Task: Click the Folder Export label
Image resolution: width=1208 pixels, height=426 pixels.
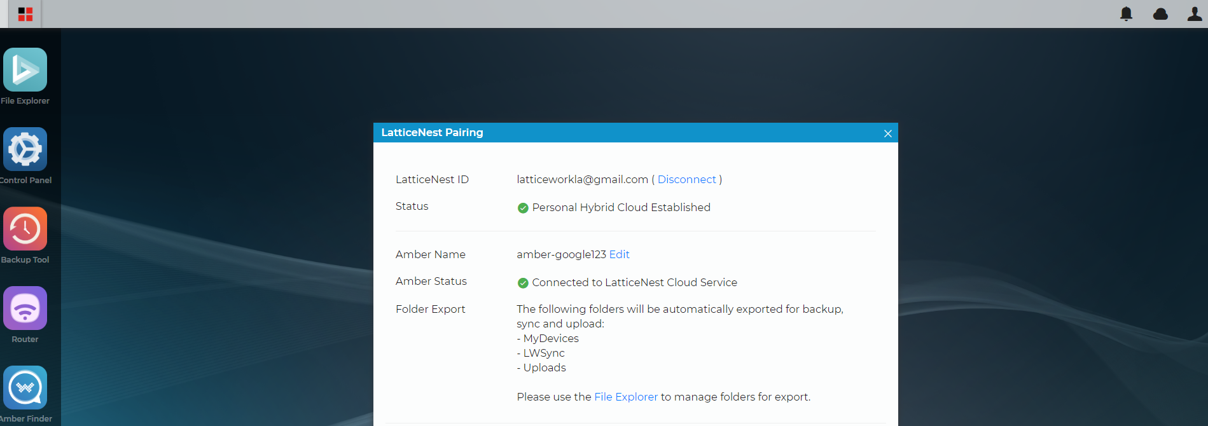Action: (x=430, y=309)
